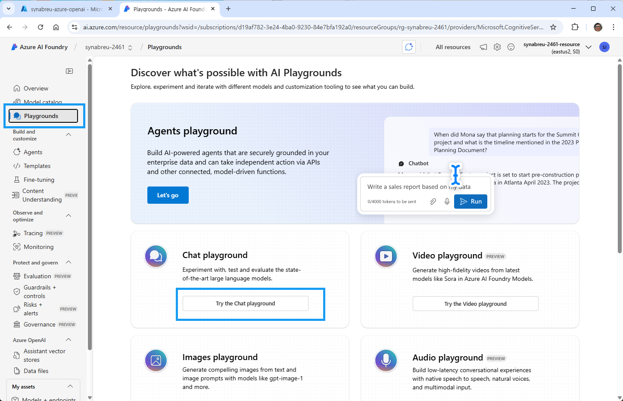This screenshot has width=623, height=401.
Task: Go back in browser
Action: [x=9, y=27]
